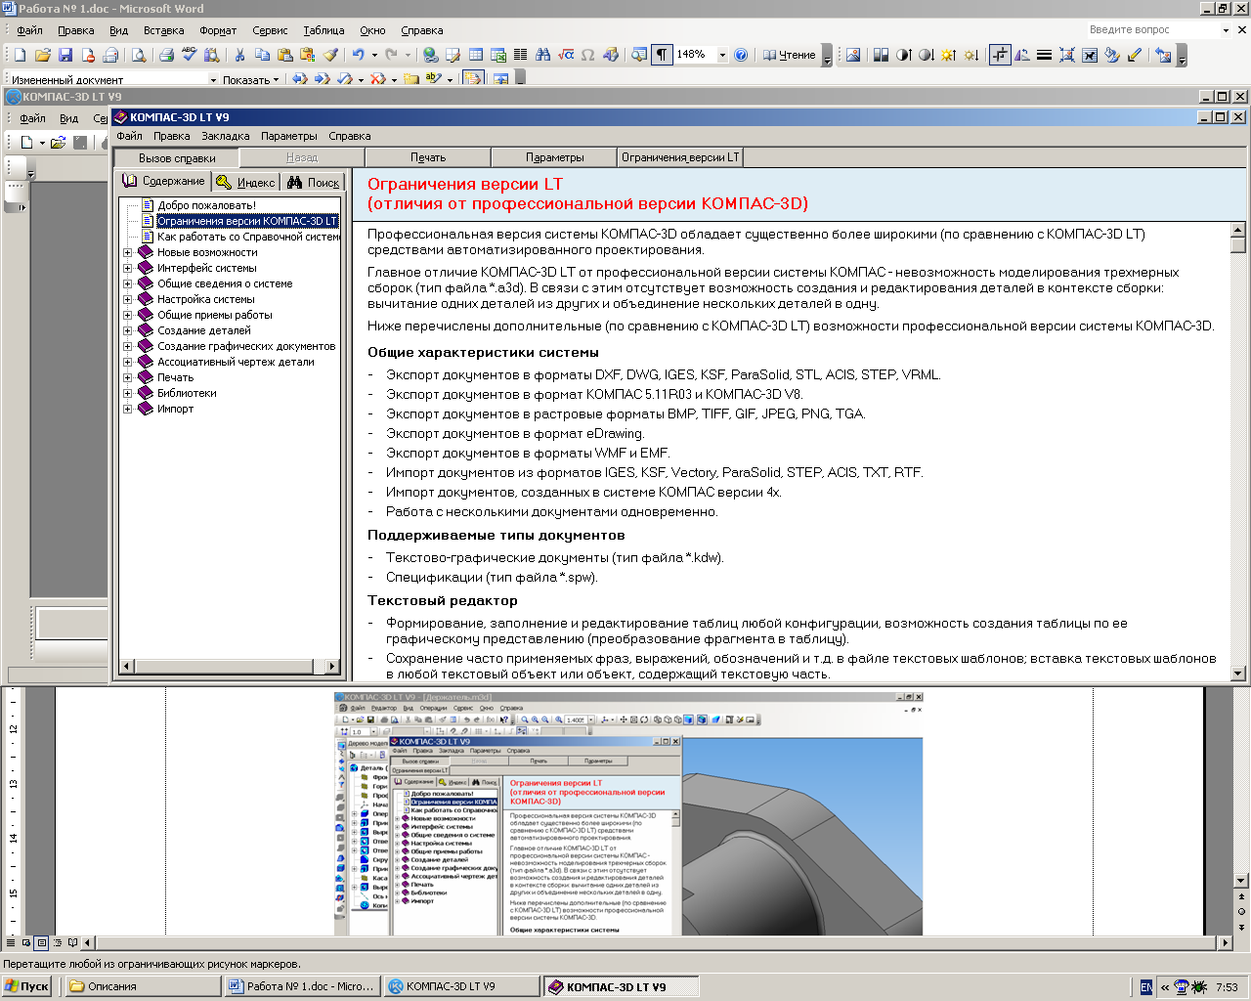Switch to Описания taskbar item
Screen dimensions: 1251x1001
tap(143, 986)
